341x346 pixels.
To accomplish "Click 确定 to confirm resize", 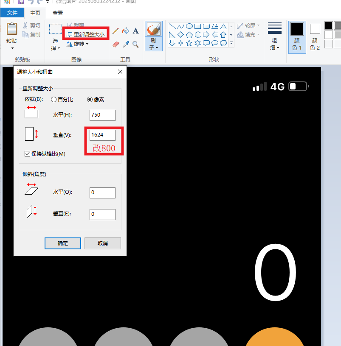I will coord(63,243).
